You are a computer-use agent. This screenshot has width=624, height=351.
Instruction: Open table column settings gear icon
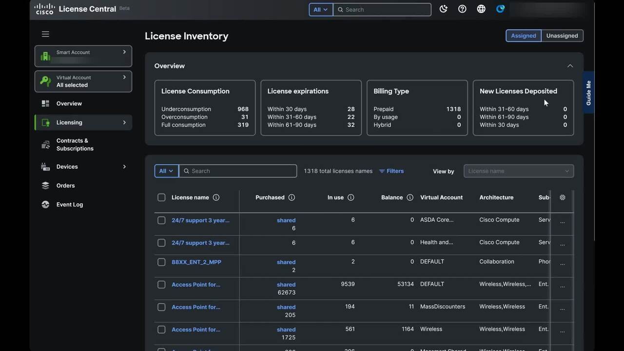point(562,197)
